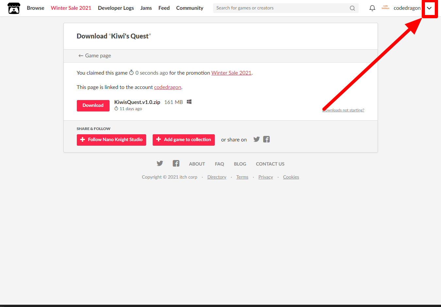441x307 pixels.
Task: Click the Downloads not starting? link
Action: tap(343, 110)
